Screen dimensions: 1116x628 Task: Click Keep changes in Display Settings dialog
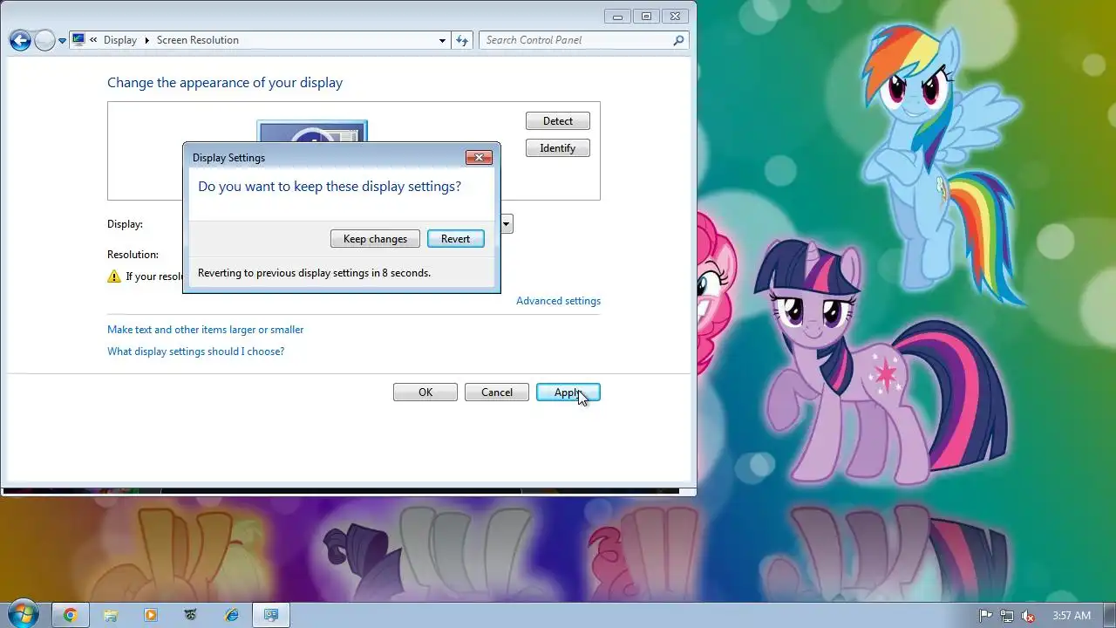[x=375, y=239]
